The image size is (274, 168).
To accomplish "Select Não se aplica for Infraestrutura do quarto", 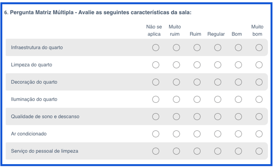I will (156, 48).
